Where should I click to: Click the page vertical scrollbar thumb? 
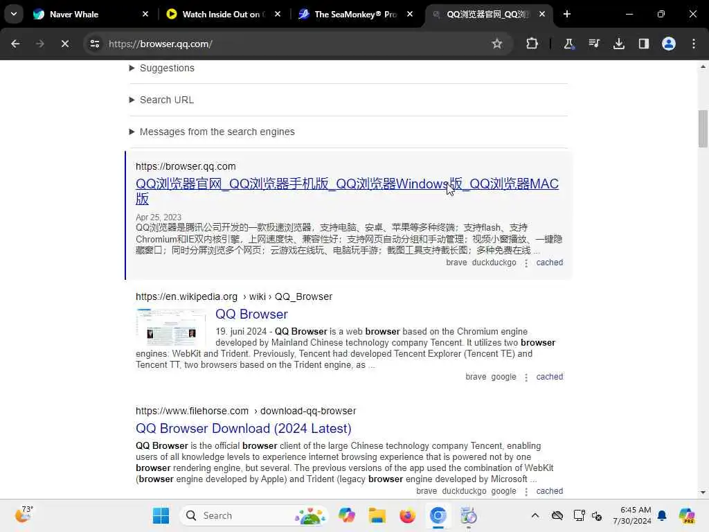point(703,128)
